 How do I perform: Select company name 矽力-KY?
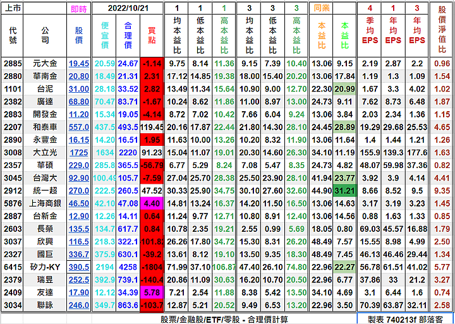[x=45, y=267]
